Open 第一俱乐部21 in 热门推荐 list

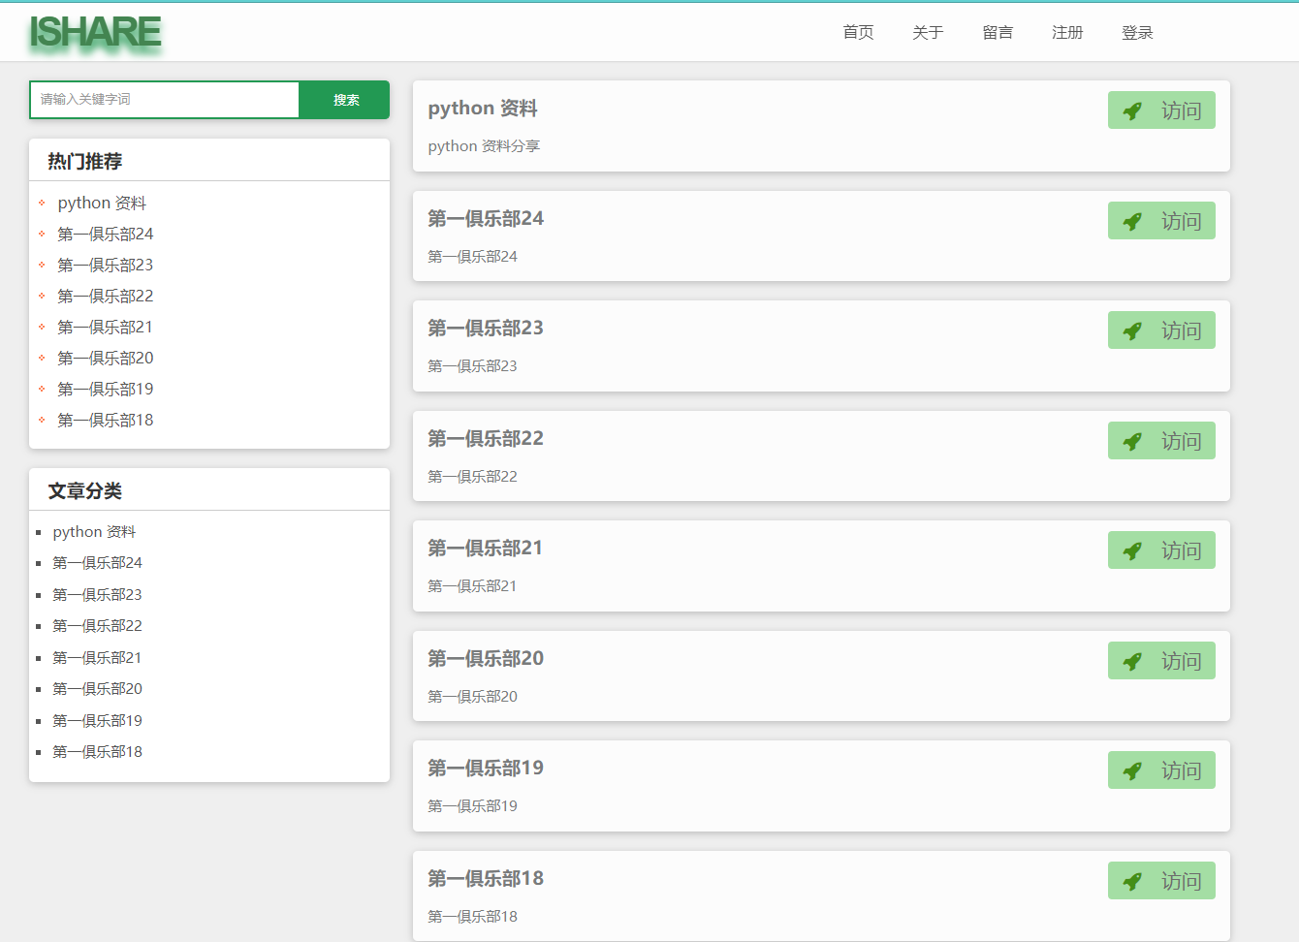pos(105,327)
